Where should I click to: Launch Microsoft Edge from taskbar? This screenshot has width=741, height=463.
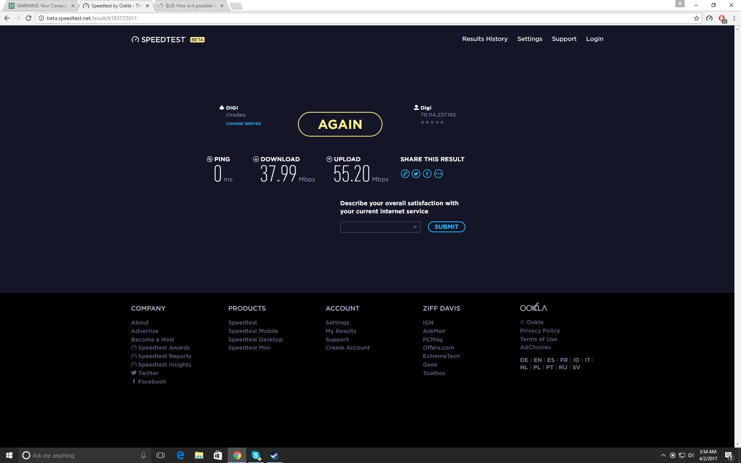coord(180,455)
